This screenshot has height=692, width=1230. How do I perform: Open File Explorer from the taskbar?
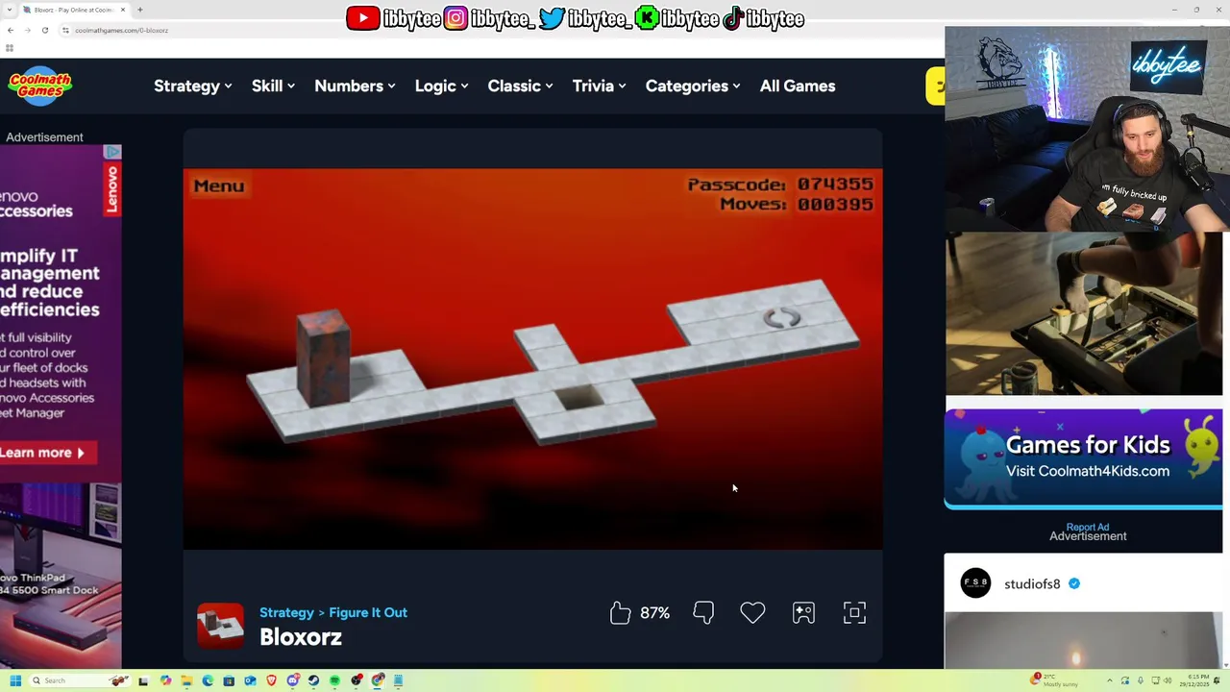click(x=186, y=680)
